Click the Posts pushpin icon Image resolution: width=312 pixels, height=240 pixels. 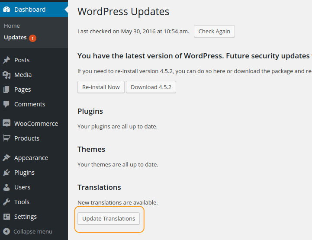click(x=6, y=60)
